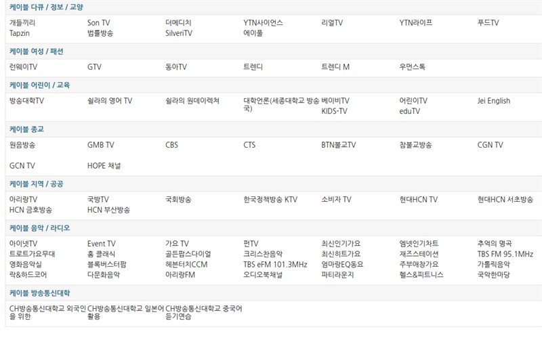This screenshot has height=342, width=542.
Task: Select TBS FM 95.1MHz radio
Action: 505,254
